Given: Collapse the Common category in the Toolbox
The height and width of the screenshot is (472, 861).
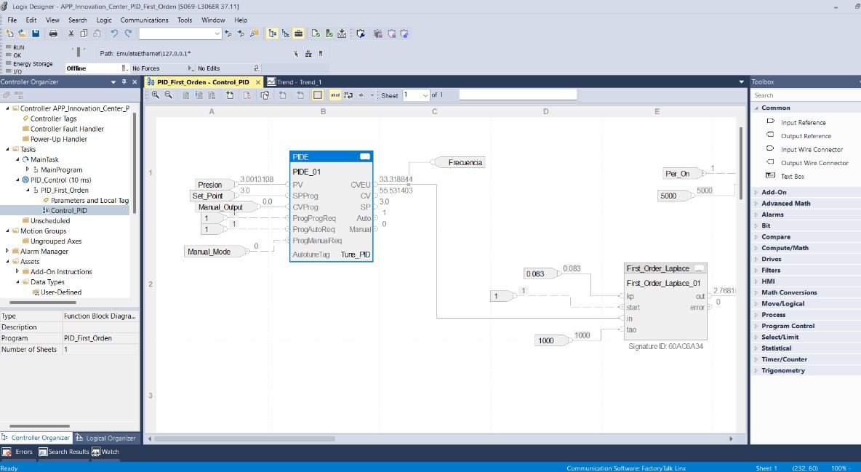Looking at the screenshot, I should (x=756, y=107).
